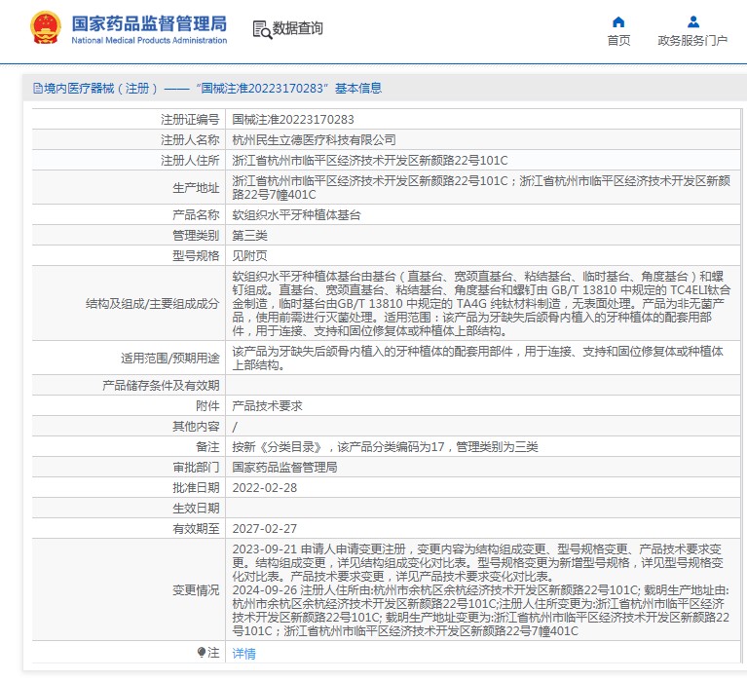
Task: Click approval department 国家药品监督管理局 value
Action: coord(284,467)
